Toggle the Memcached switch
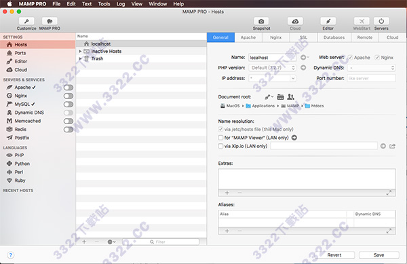 69,121
